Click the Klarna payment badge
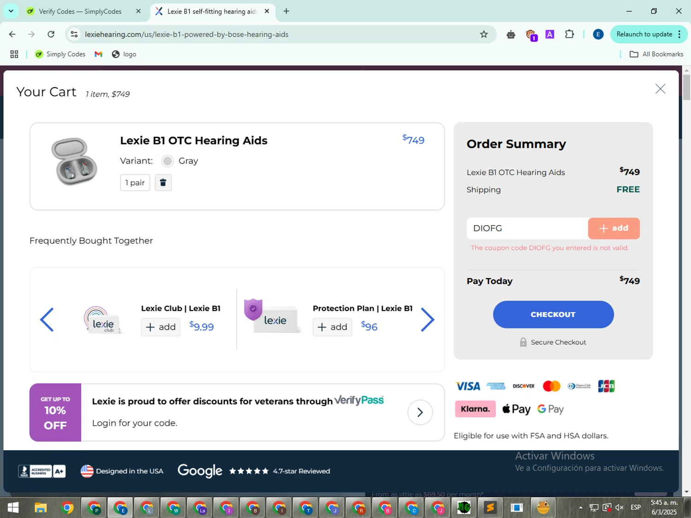This screenshot has width=691, height=518. (475, 409)
